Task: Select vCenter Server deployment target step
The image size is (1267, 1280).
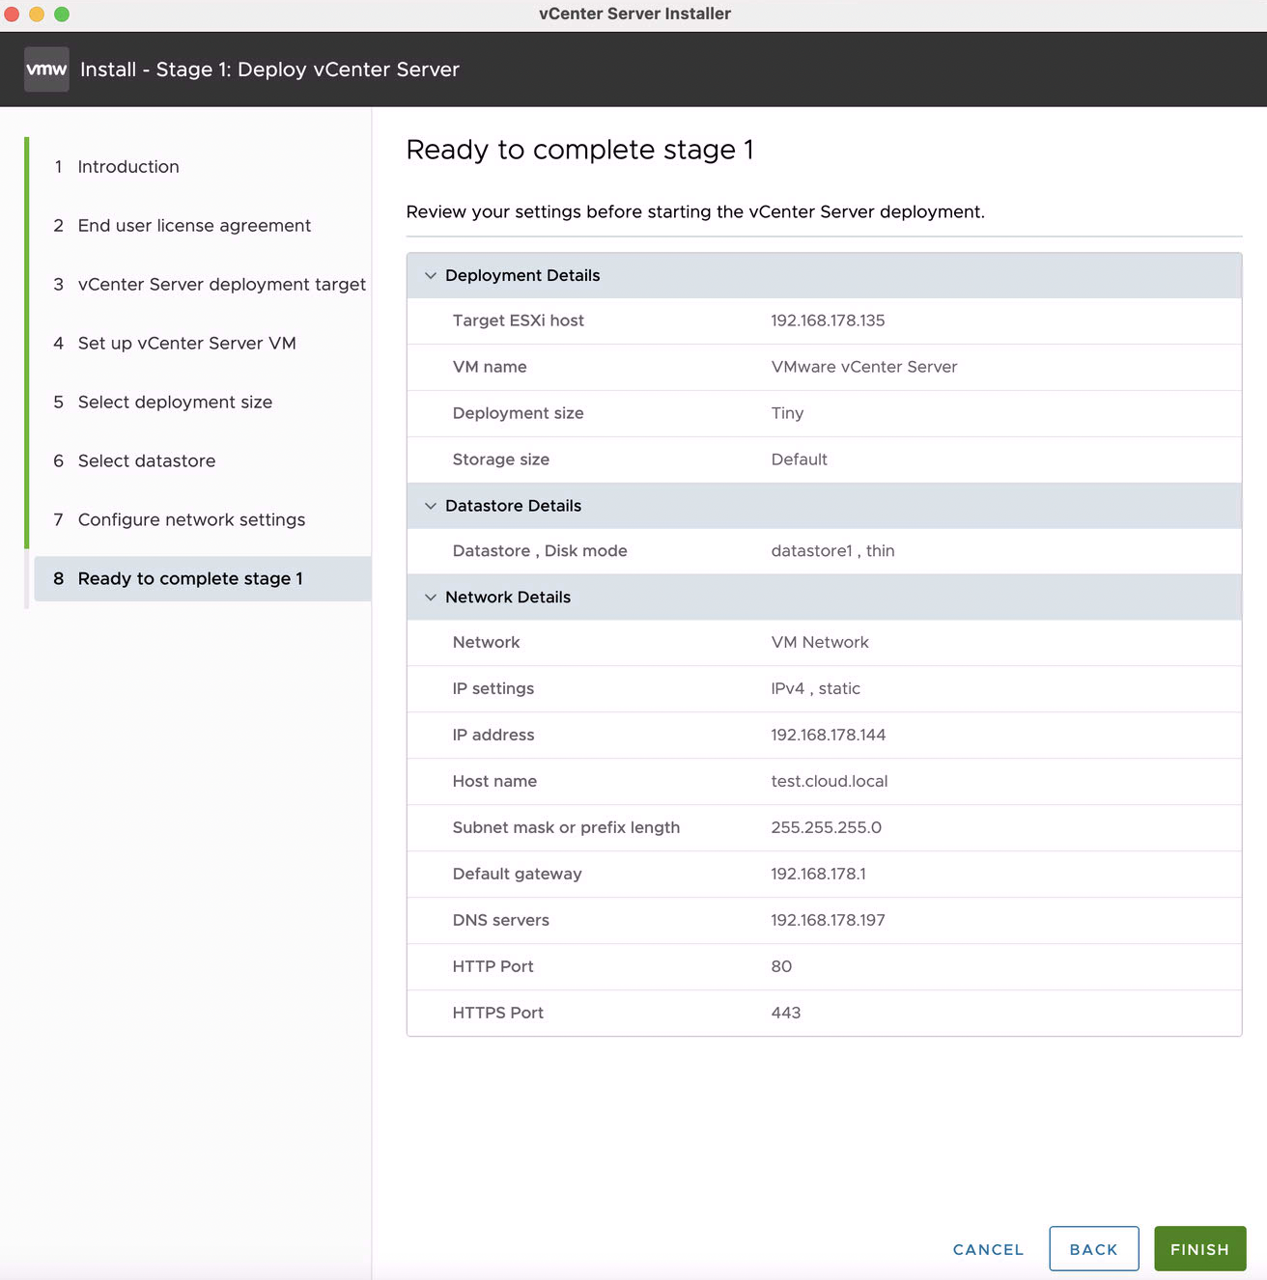Action: pyautogui.click(x=221, y=285)
